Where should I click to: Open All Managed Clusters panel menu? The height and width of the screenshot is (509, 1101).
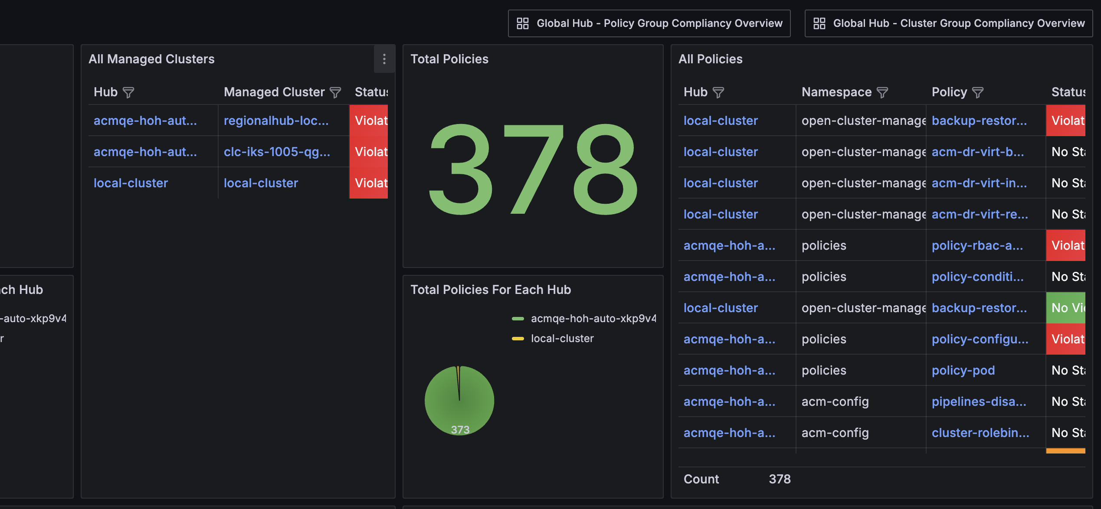384,59
